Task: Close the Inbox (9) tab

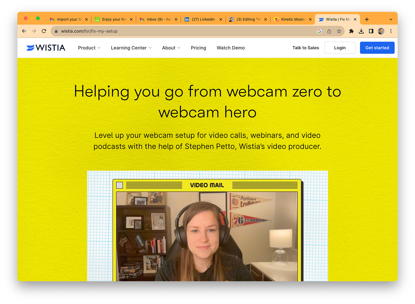Action: pos(176,19)
